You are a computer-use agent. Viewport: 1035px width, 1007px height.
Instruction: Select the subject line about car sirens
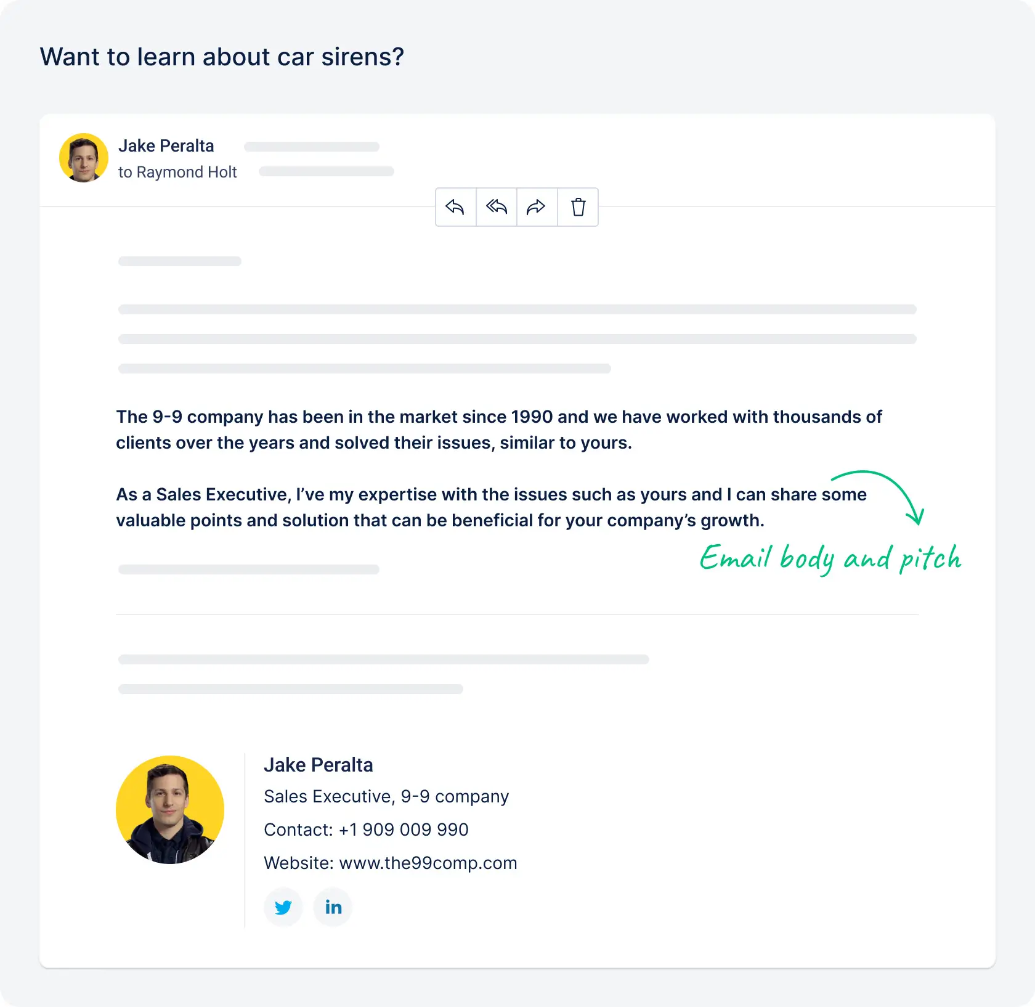tap(222, 56)
